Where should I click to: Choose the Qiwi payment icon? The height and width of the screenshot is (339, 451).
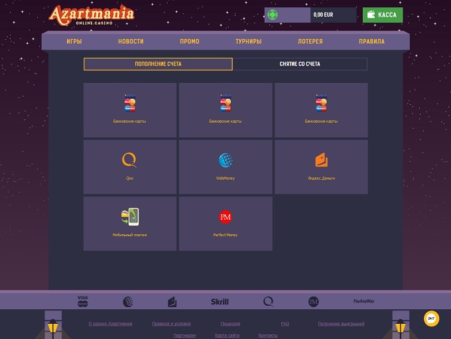tap(129, 160)
